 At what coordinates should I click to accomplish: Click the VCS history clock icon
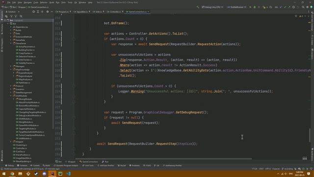click(x=293, y=7)
